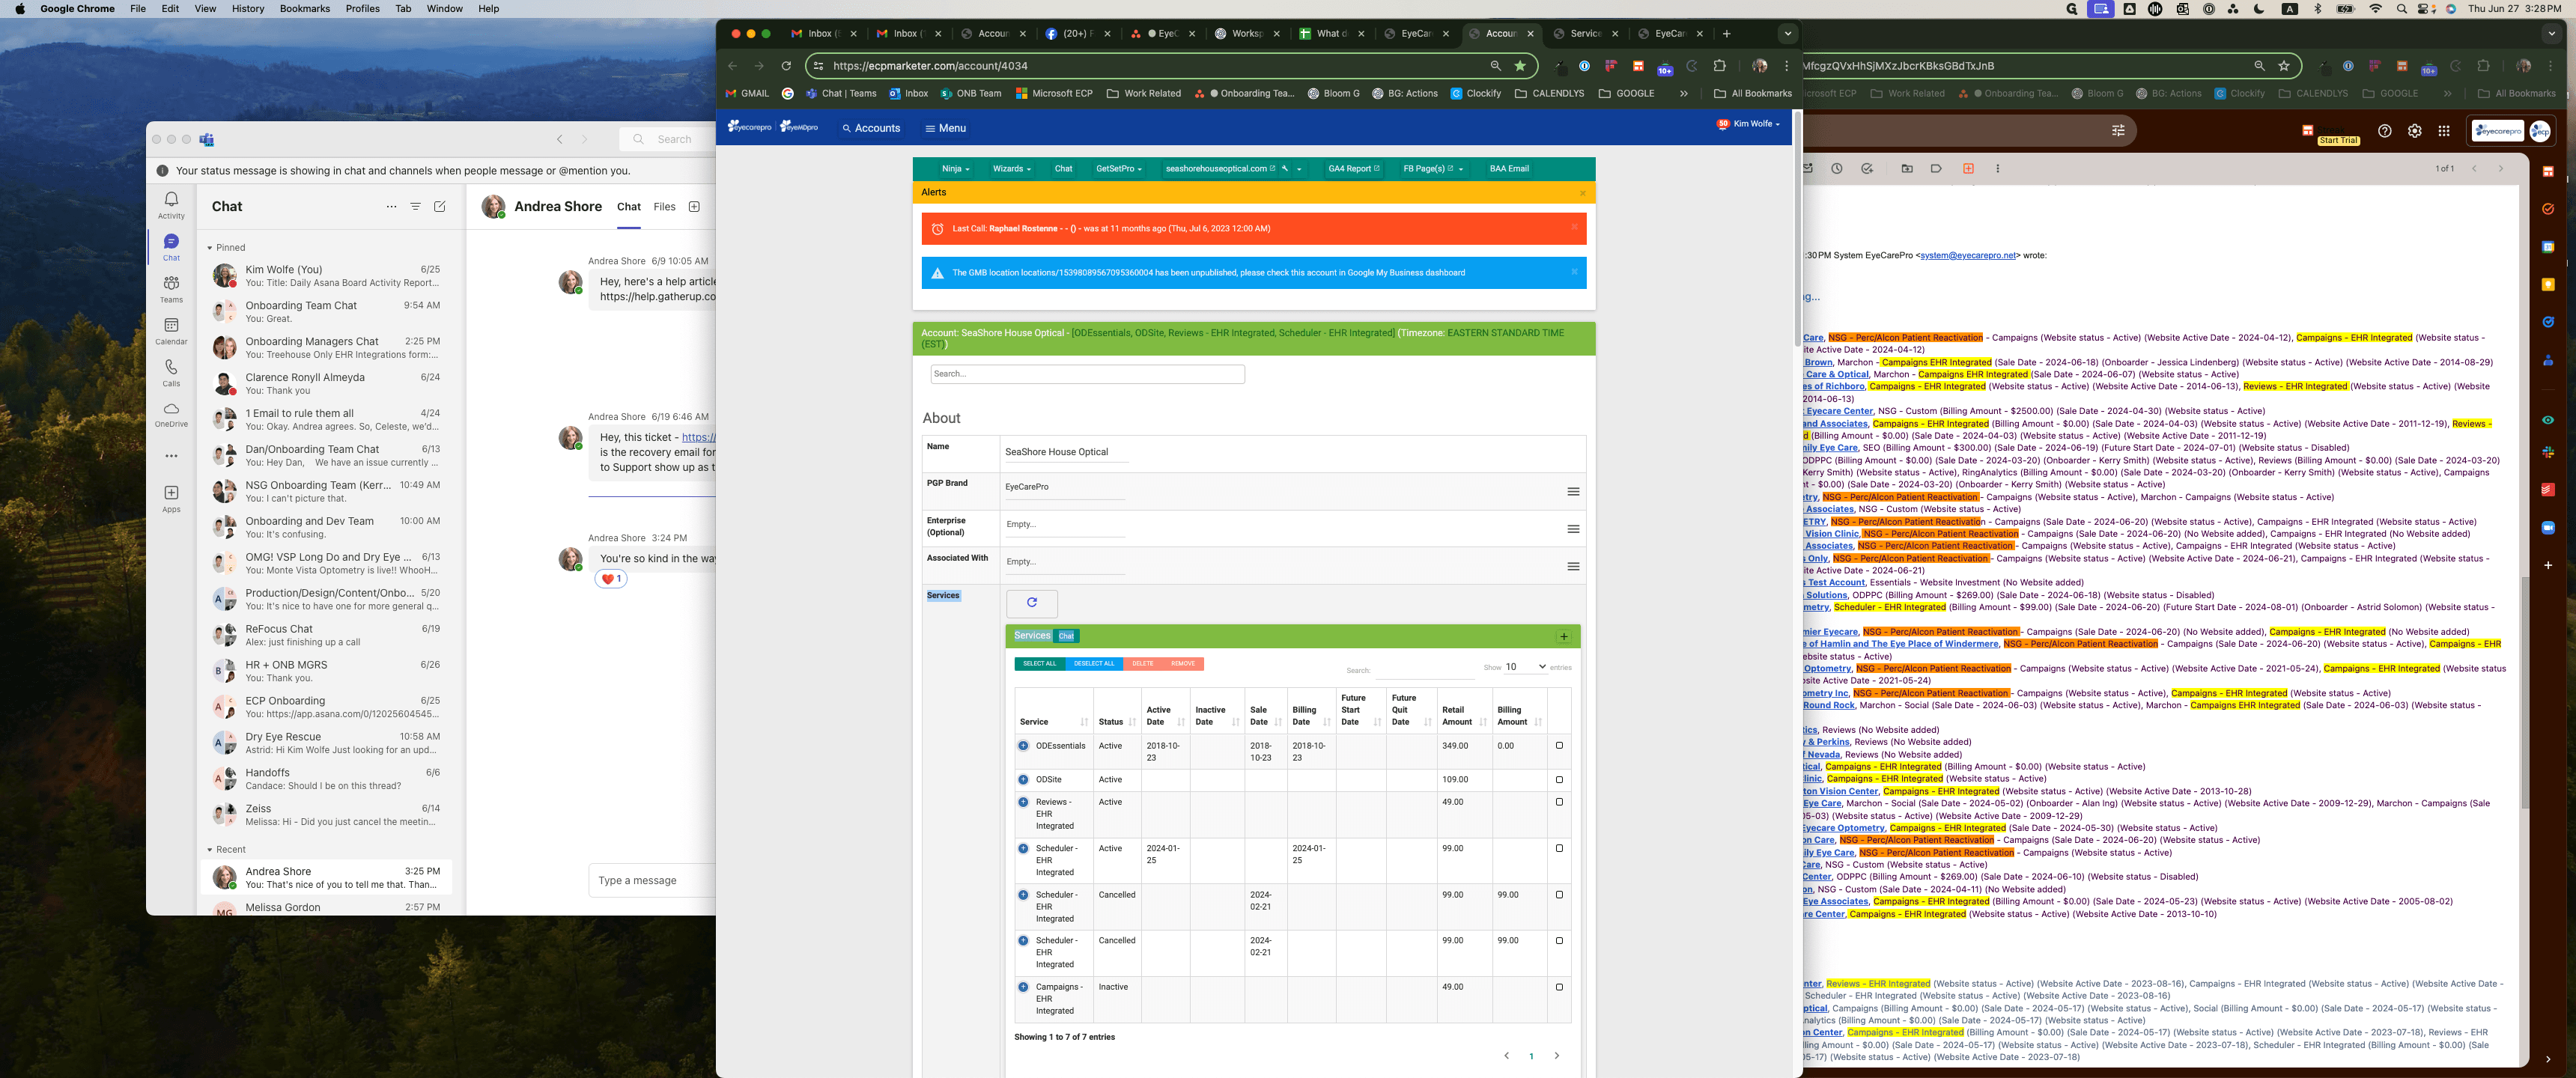Open the Ninja dropdown
Screen dimensions: 2576x1078
click(955, 169)
